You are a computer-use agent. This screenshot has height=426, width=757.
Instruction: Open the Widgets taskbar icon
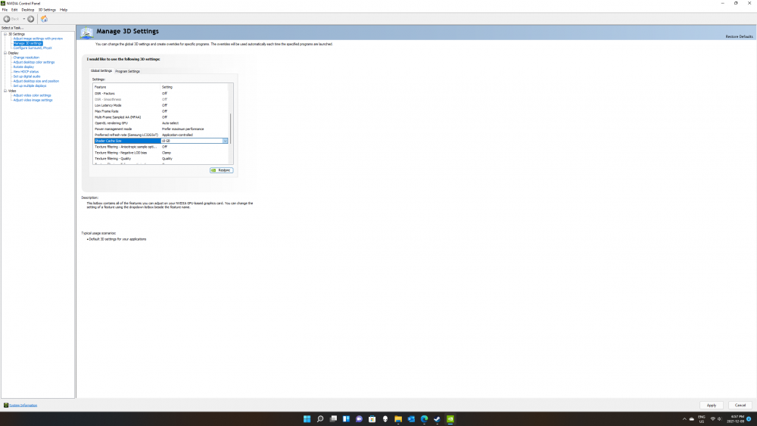click(x=346, y=418)
